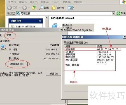Screen dimensions: 126x105
Task: Click the Back arrow icon in toolbar
Action: tap(10, 8)
